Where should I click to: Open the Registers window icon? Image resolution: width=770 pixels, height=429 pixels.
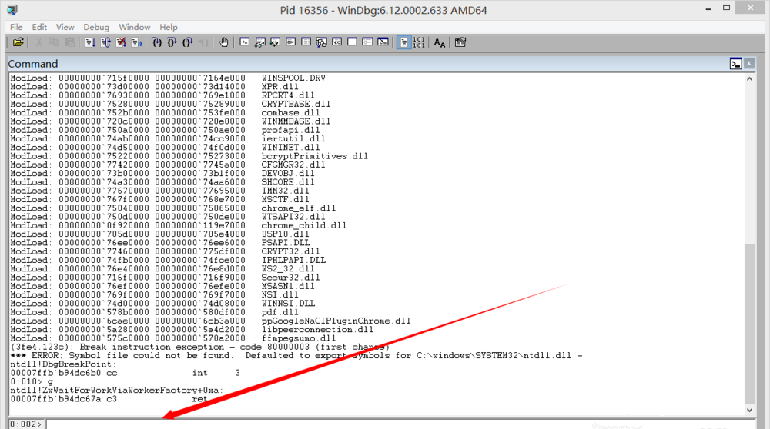tap(291, 42)
